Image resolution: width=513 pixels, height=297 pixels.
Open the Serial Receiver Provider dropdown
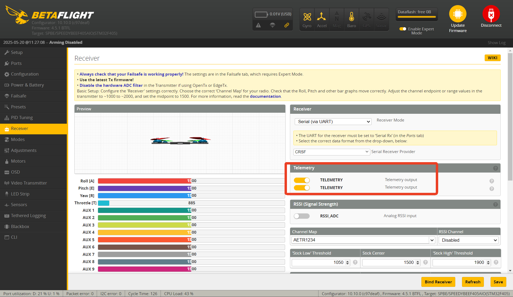(332, 152)
